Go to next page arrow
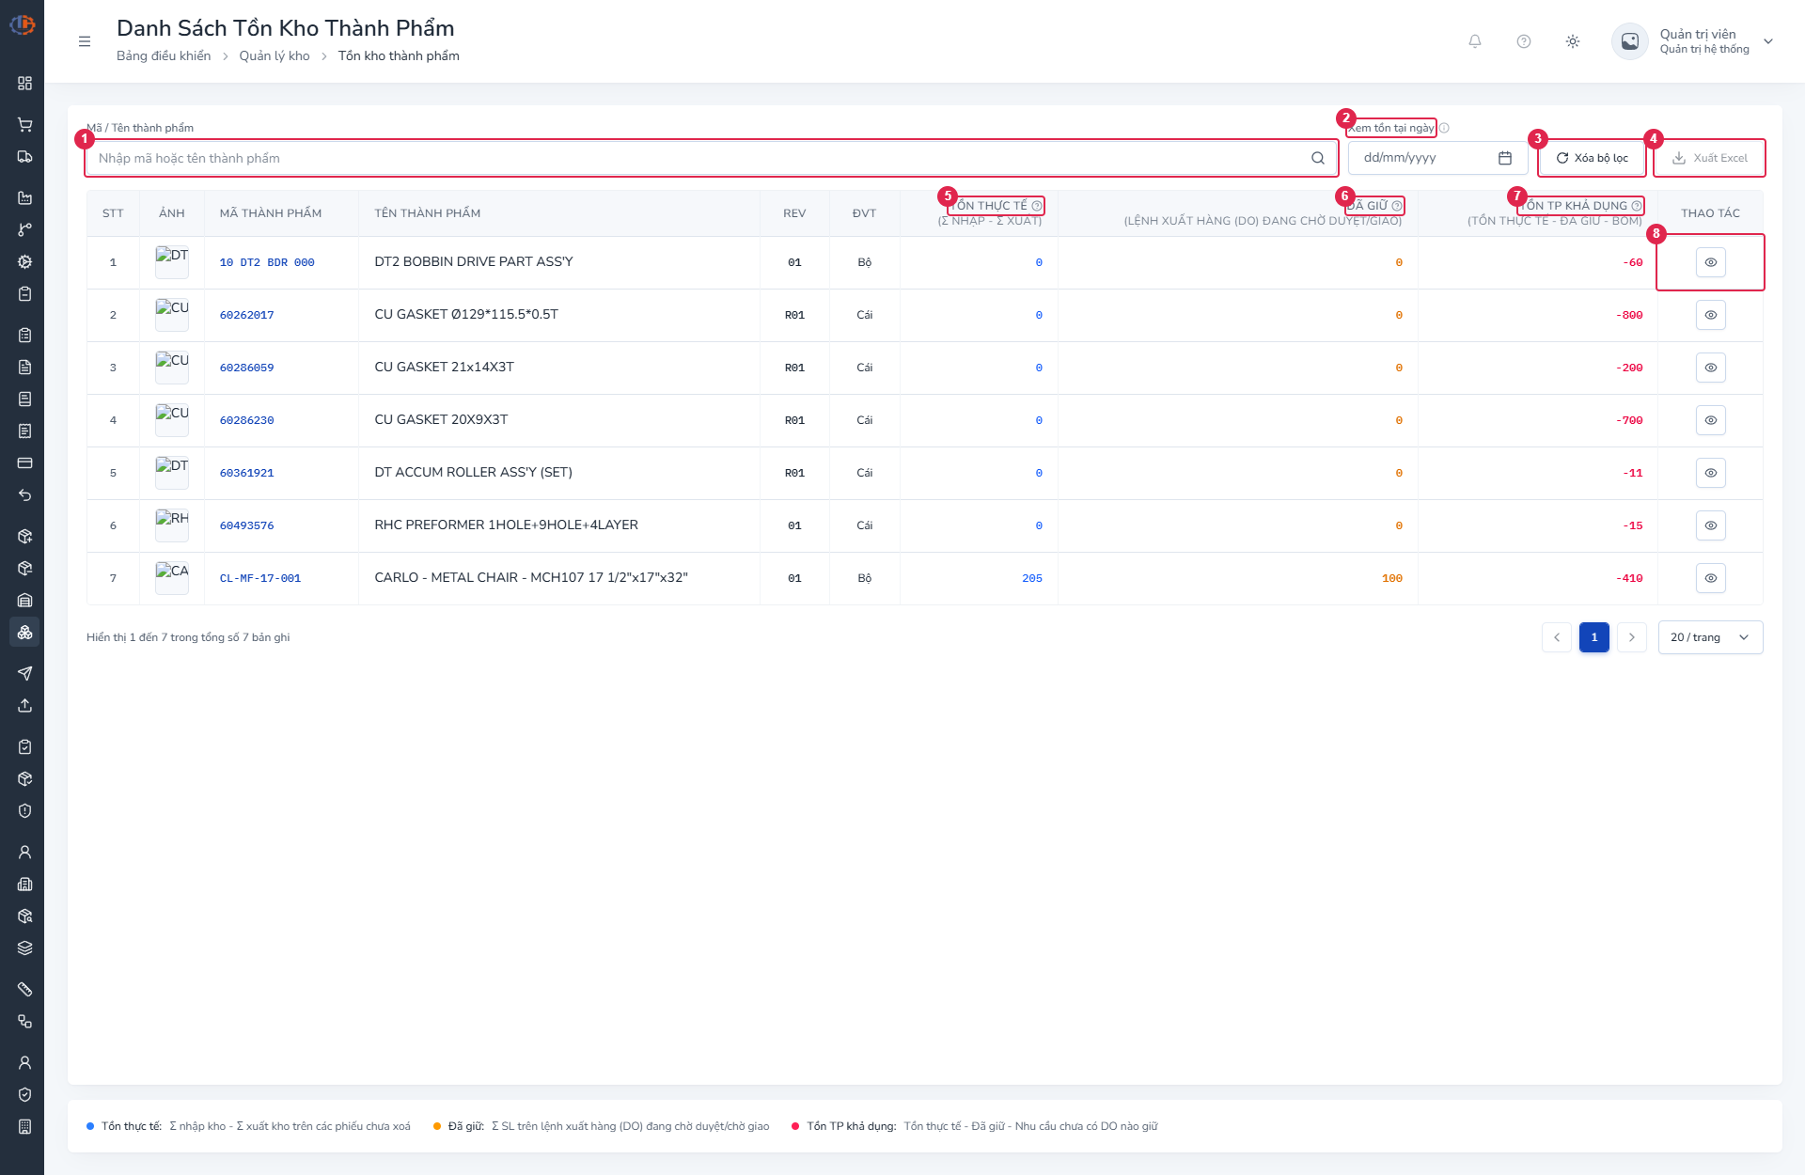The height and width of the screenshot is (1175, 1805). (1632, 637)
